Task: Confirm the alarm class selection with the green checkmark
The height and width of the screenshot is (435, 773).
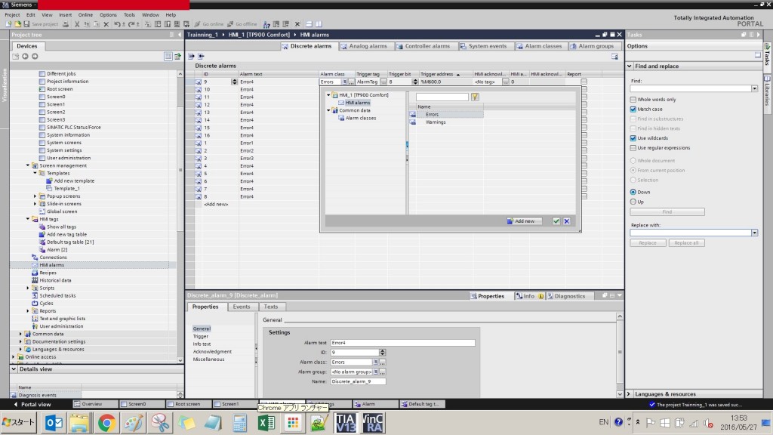Action: tap(556, 221)
